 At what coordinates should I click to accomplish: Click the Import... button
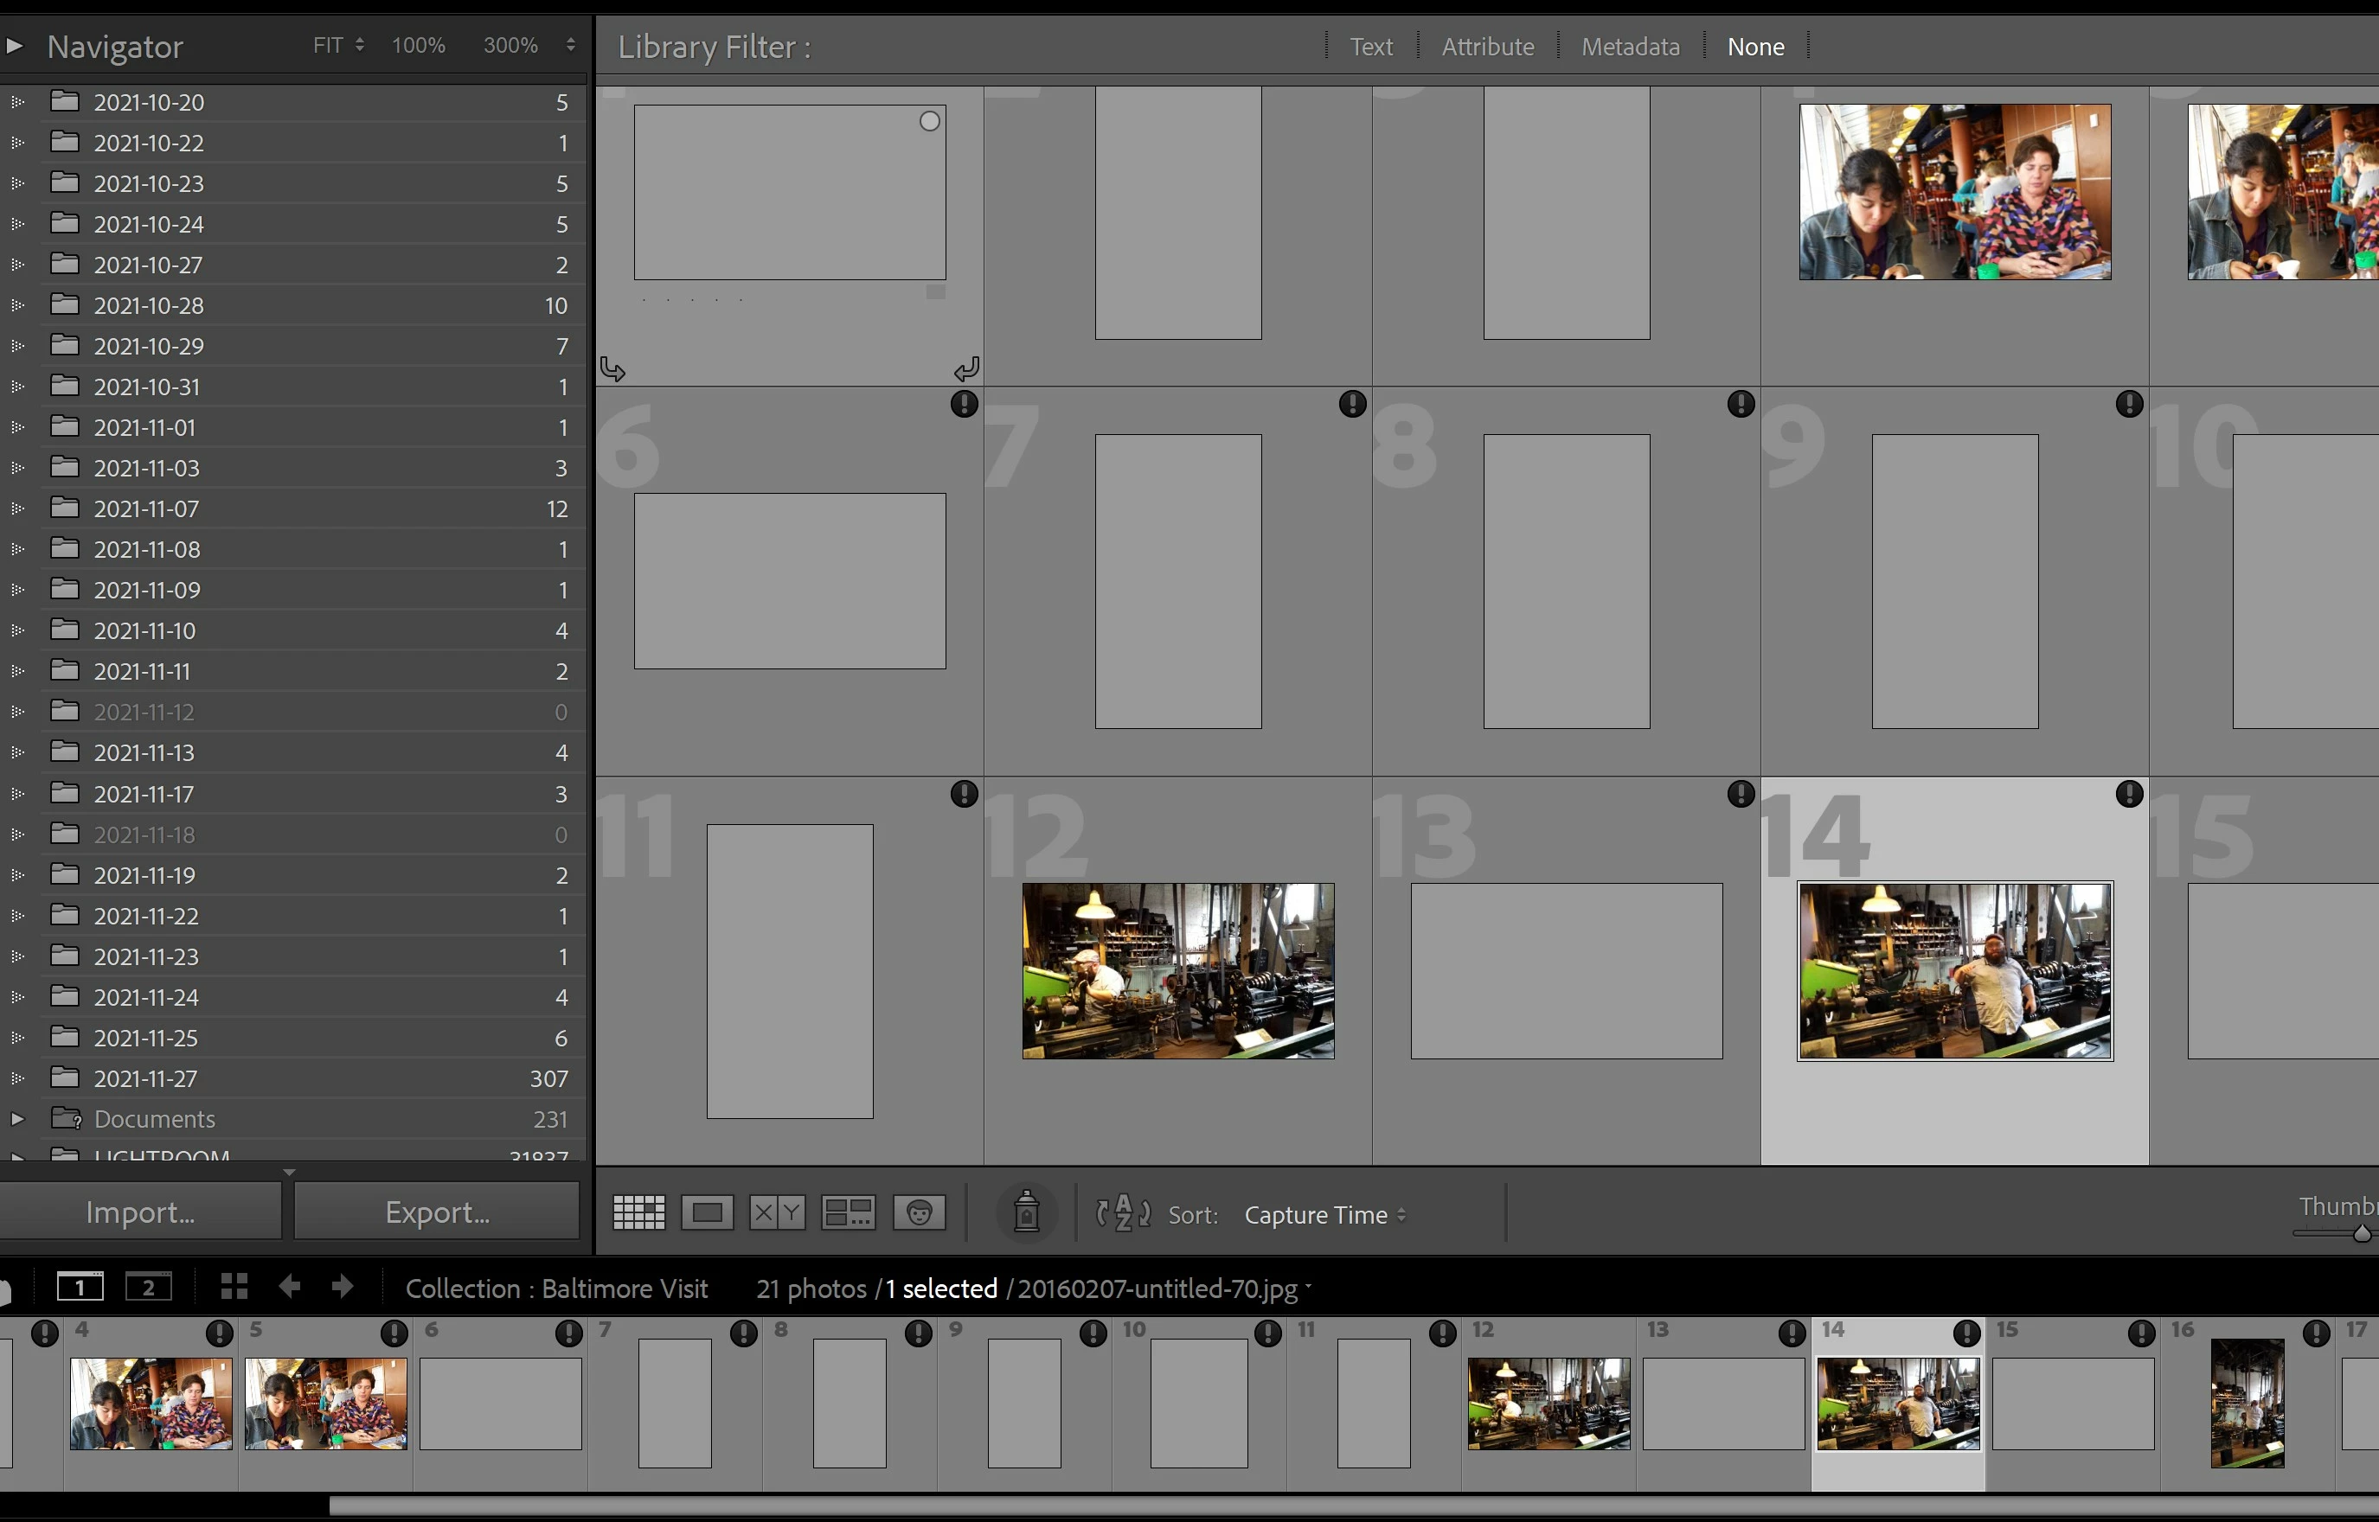(140, 1212)
